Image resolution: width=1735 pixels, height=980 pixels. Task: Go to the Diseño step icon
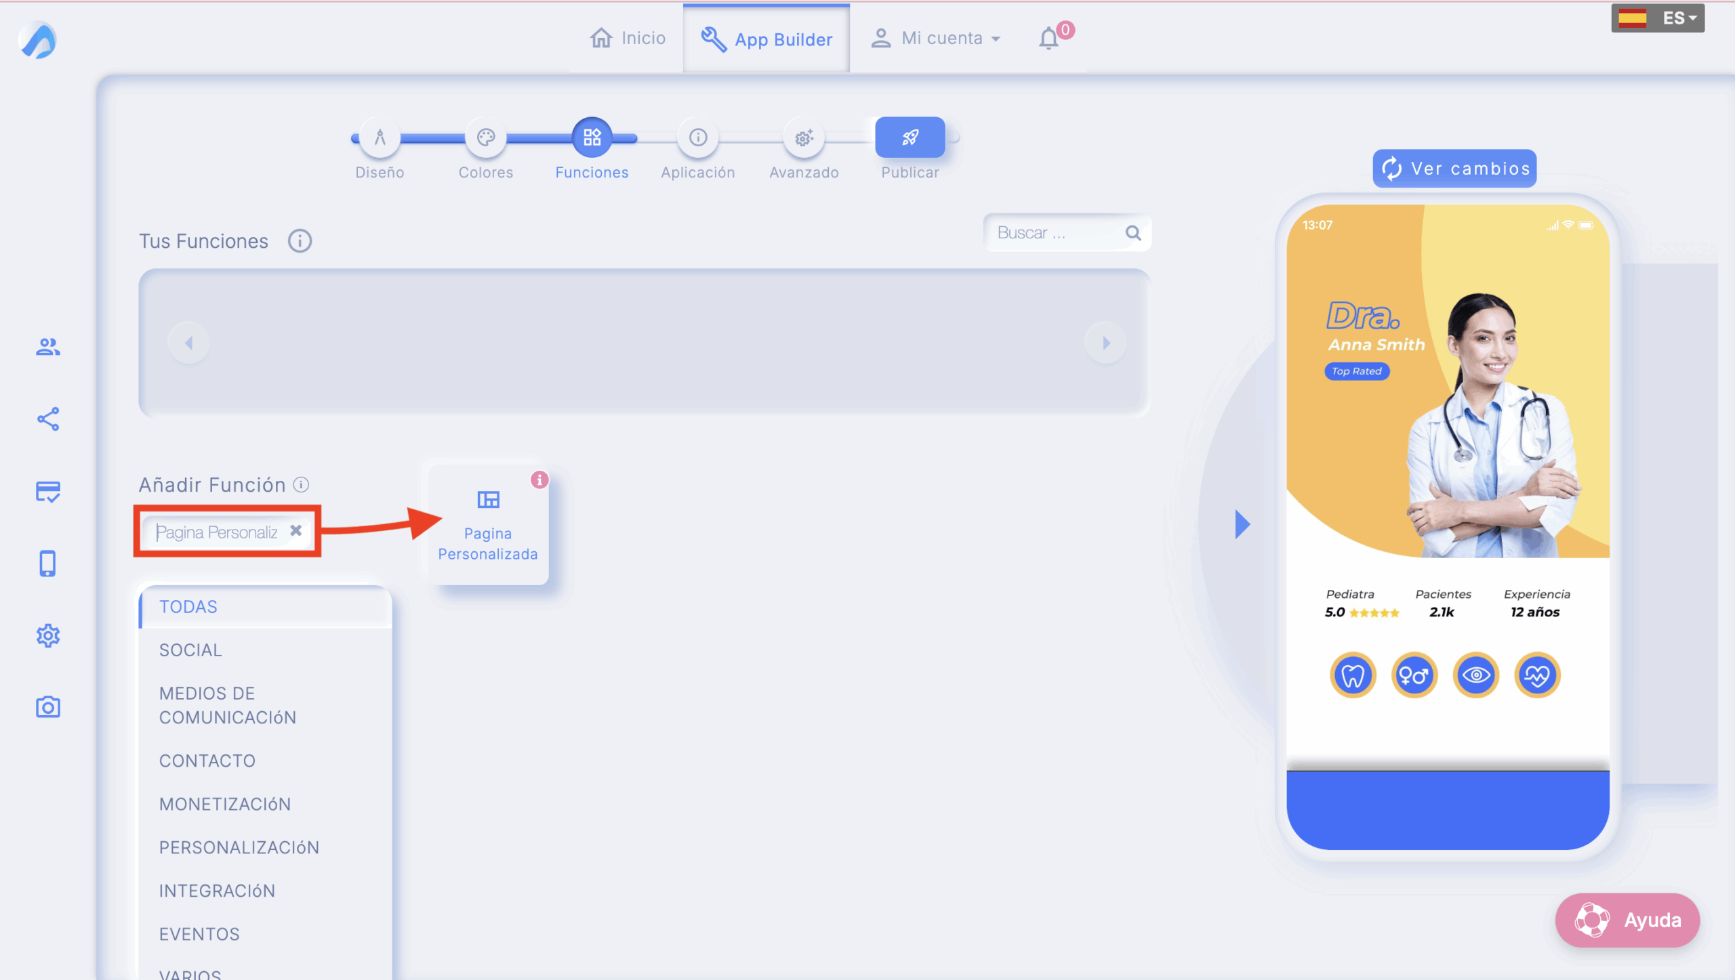tap(380, 138)
